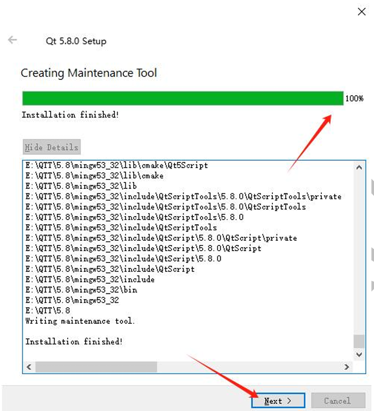Click log line ending in include\QtScript\5.8.0
Viewport: 374px width, 411px height.
(123, 259)
